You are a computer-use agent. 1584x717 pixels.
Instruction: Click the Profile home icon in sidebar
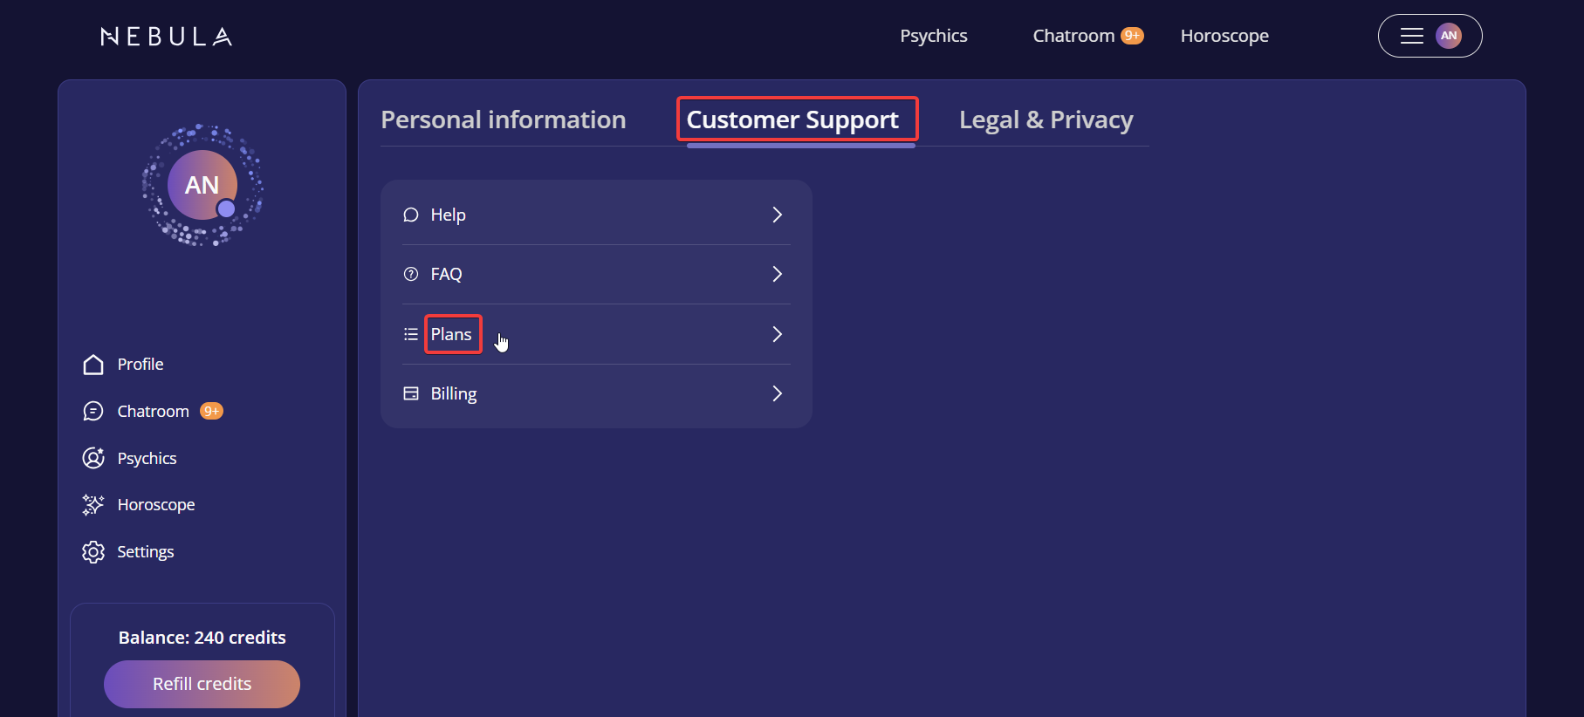(93, 365)
